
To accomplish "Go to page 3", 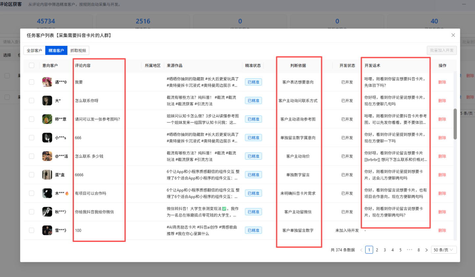I will pos(385,250).
